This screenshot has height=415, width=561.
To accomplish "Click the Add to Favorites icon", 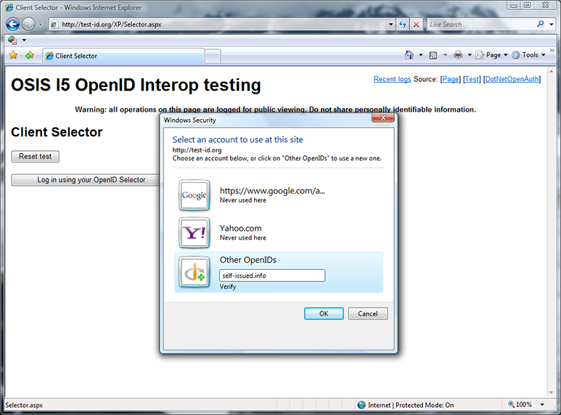I will coord(29,55).
